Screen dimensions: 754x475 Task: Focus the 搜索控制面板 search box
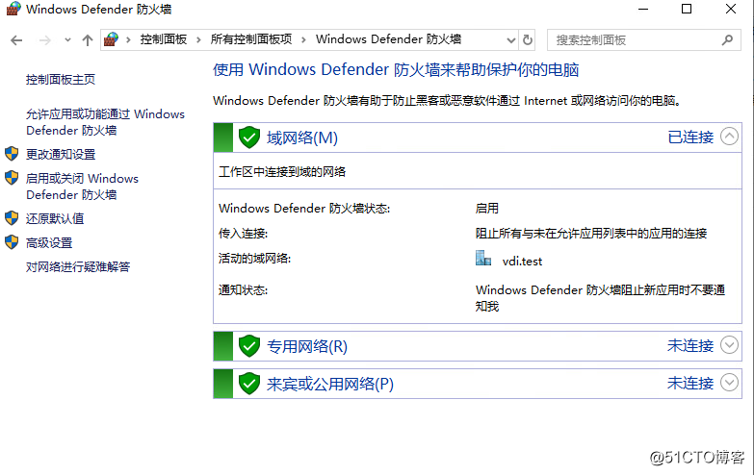pyautogui.click(x=644, y=40)
